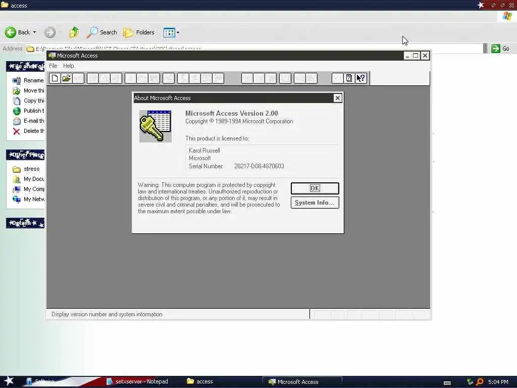Click the green Go button
This screenshot has width=517, height=388.
(x=500, y=48)
